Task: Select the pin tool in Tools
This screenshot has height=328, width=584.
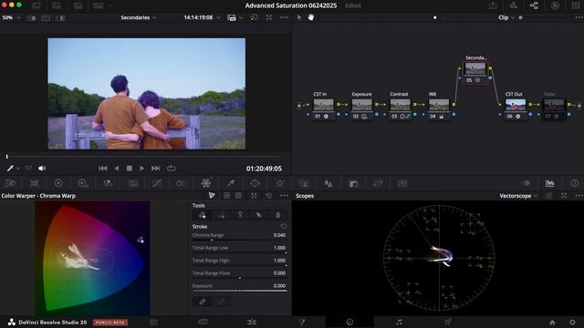Action: click(x=240, y=215)
